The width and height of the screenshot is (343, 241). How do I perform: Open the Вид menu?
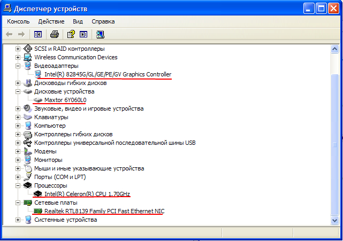coord(78,21)
